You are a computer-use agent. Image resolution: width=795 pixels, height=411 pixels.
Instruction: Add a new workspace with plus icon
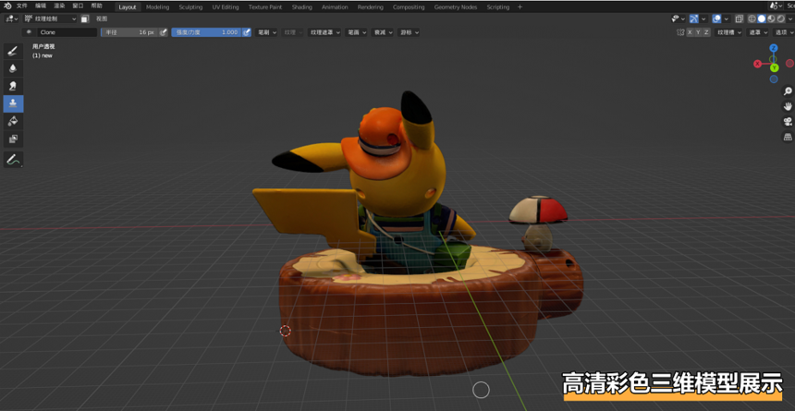520,7
